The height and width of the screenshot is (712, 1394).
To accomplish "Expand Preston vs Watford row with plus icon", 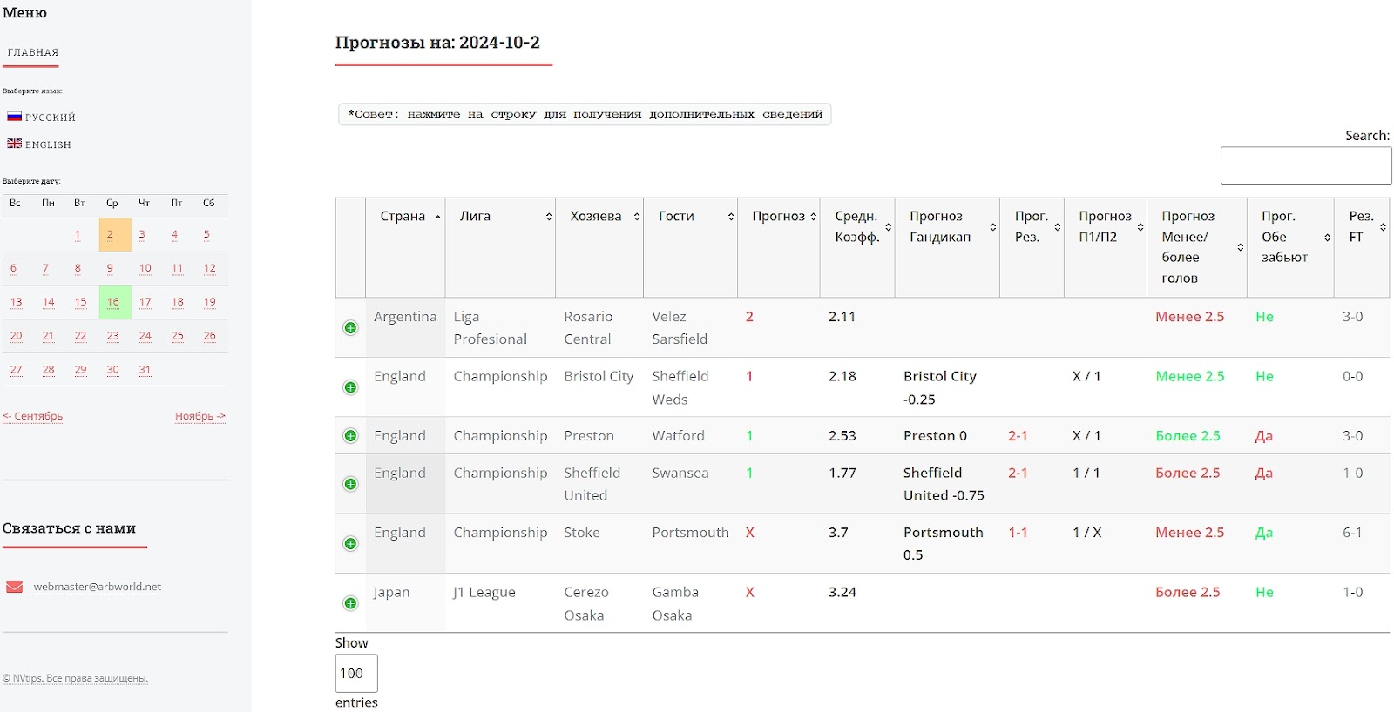I will (x=350, y=436).
